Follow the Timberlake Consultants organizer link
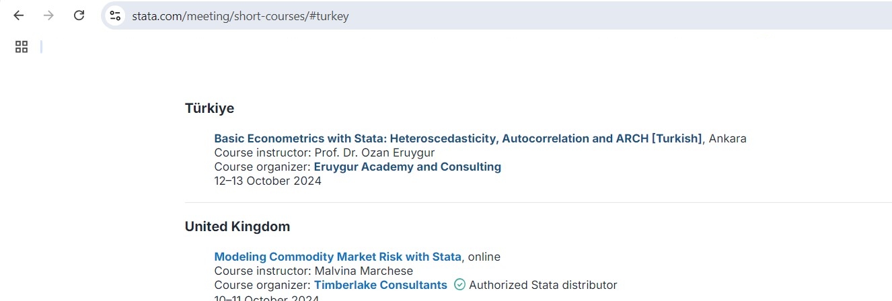 (x=380, y=285)
